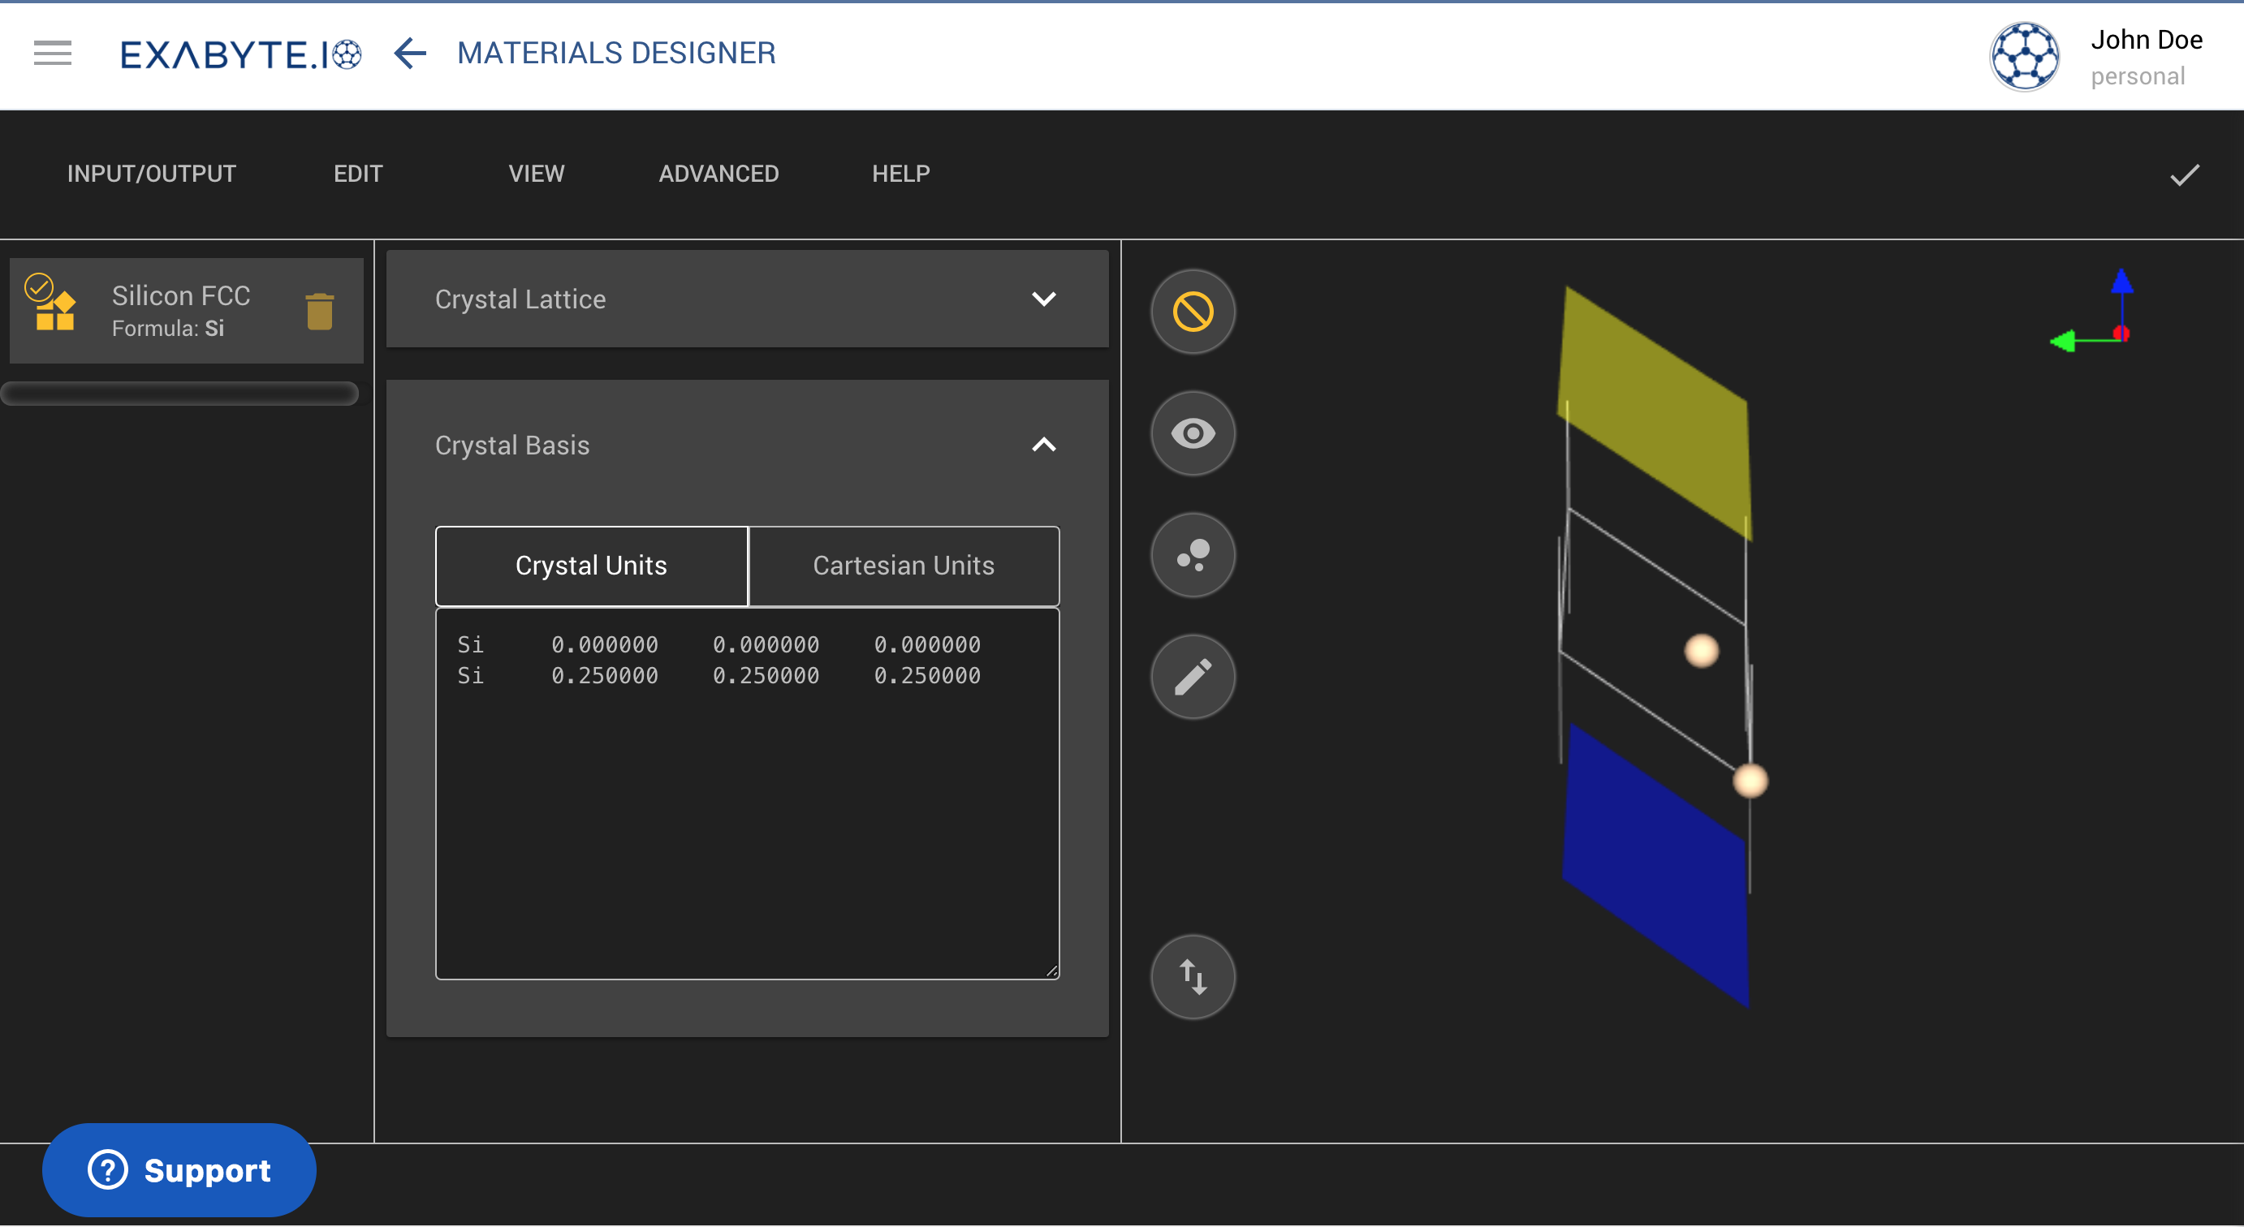The width and height of the screenshot is (2244, 1227).
Task: Click the Exabyte.io logo link
Action: (240, 54)
